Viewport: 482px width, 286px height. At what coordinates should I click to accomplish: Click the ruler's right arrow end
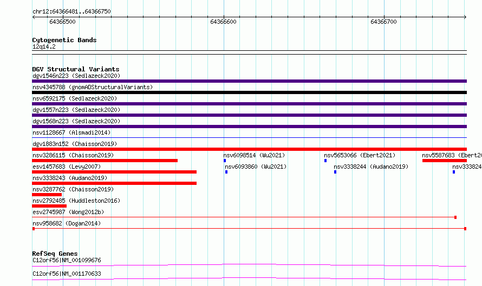pos(465,17)
